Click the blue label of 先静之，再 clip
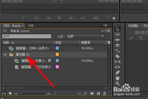Screen dimensions: 148x99 tap(57, 61)
